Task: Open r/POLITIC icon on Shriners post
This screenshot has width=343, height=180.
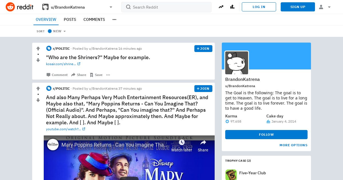Action: coord(49,49)
